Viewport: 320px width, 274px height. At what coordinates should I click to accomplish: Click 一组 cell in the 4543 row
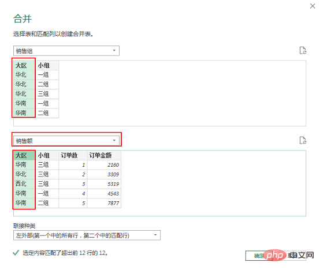click(x=47, y=193)
